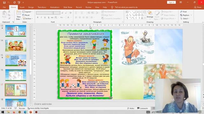Click Windows Start button on taskbar

click(3, 112)
